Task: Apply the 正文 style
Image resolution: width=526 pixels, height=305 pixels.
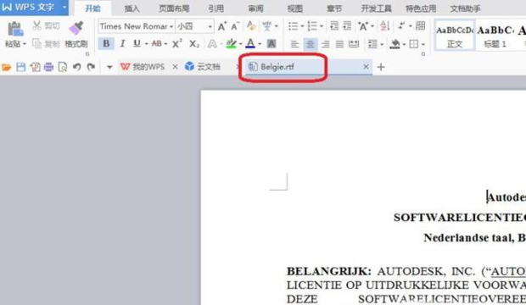Action: 455,36
